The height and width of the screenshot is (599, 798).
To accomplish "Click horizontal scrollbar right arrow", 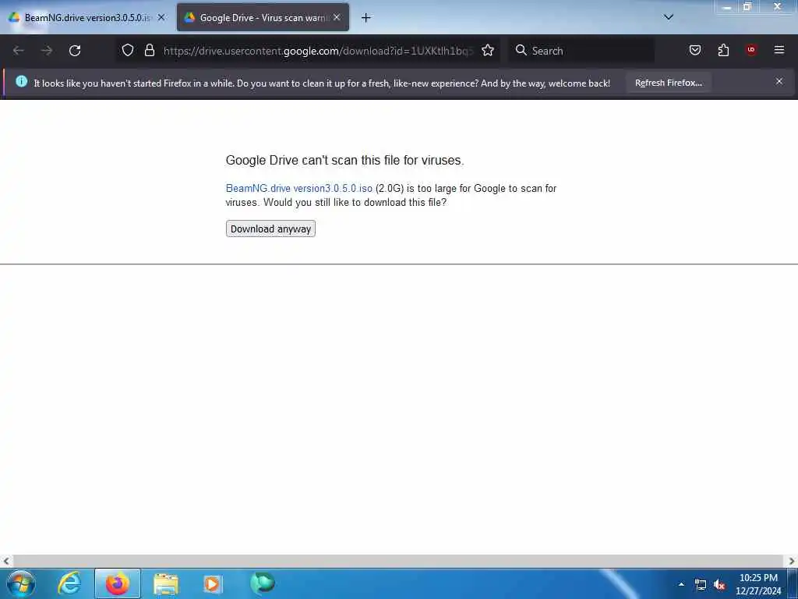I will [792, 562].
